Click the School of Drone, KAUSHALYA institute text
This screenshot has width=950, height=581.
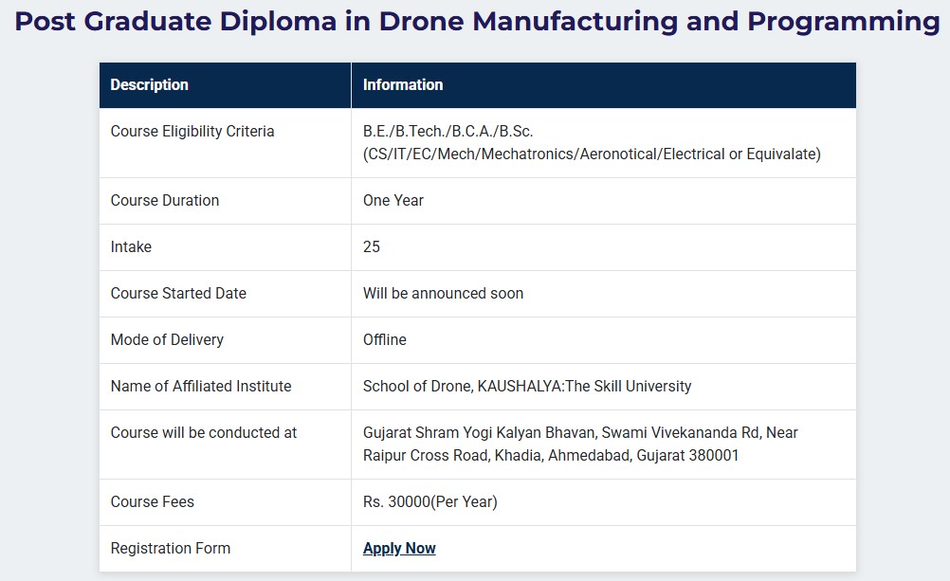(x=527, y=387)
